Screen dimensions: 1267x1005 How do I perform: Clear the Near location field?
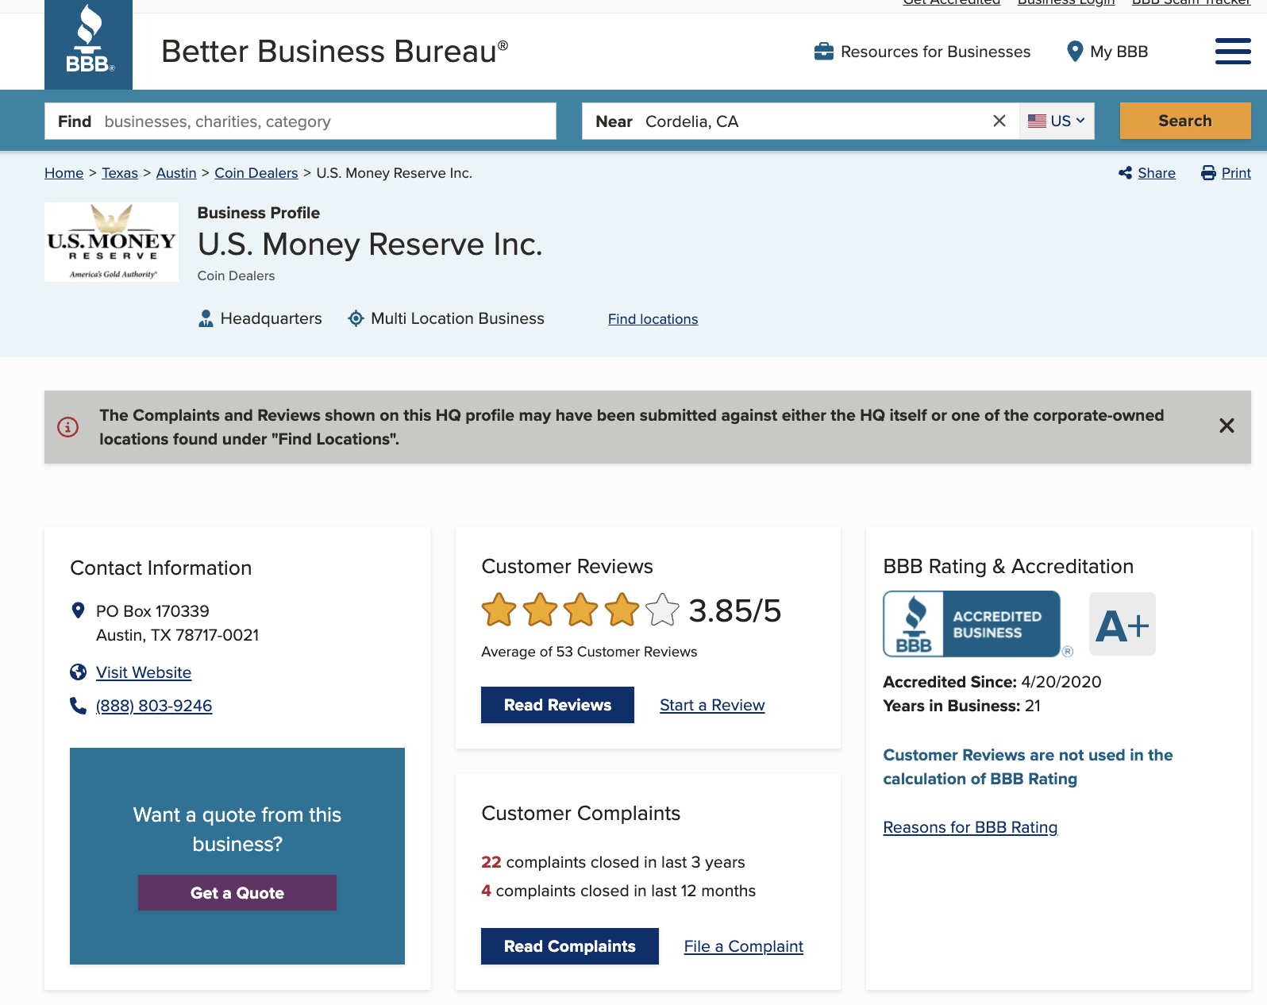pyautogui.click(x=999, y=121)
